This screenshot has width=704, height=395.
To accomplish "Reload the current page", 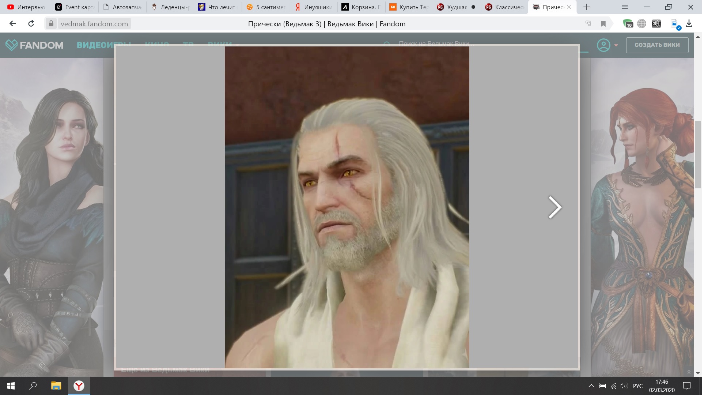I will pos(31,24).
